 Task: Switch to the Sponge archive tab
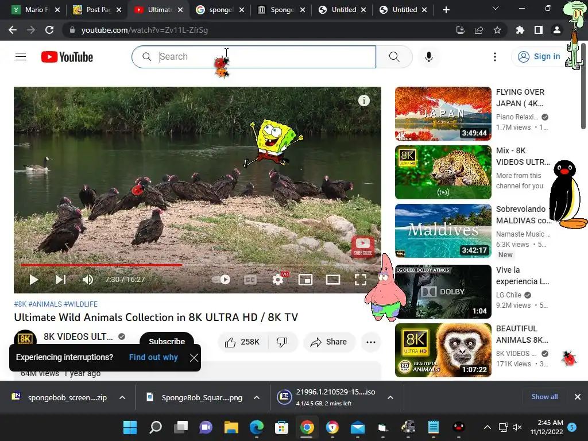tap(281, 10)
